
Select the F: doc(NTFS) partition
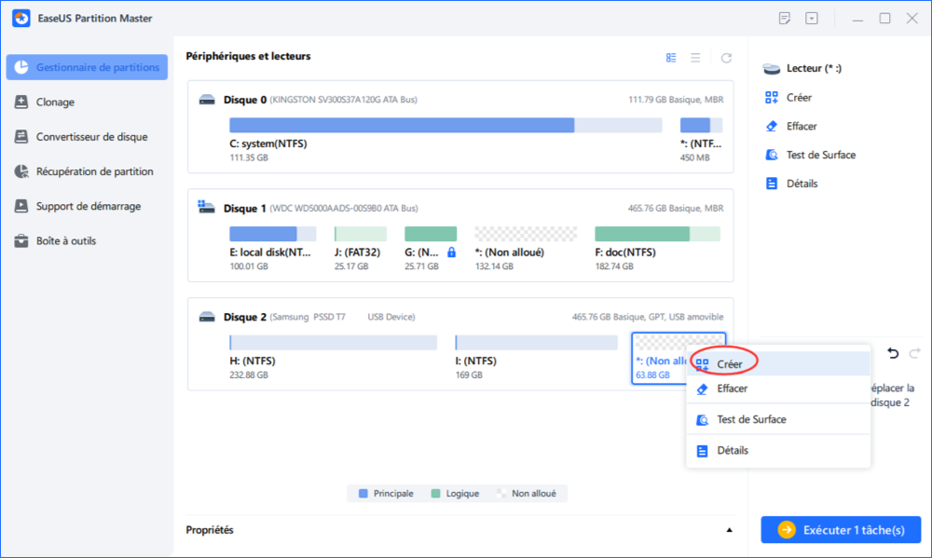pos(657,234)
